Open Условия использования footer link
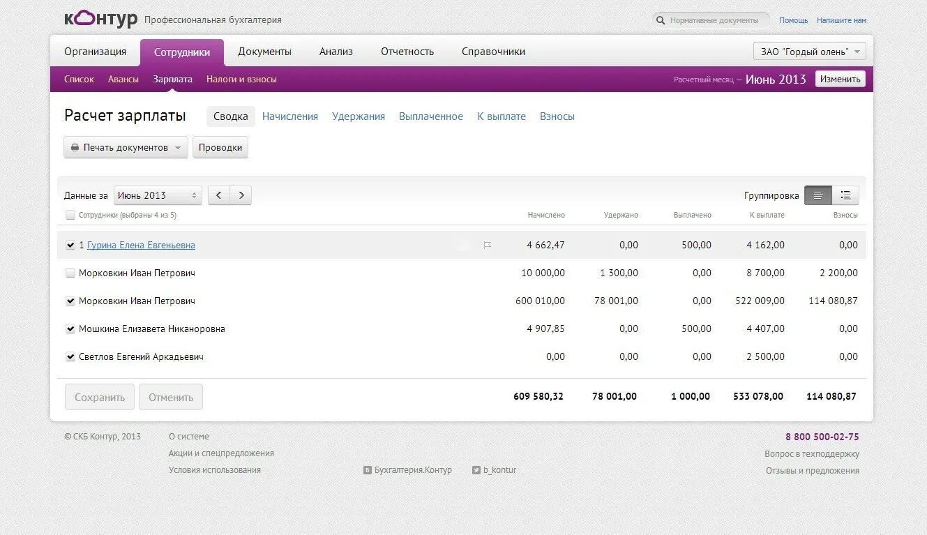Viewport: 927px width, 535px height. pos(215,470)
